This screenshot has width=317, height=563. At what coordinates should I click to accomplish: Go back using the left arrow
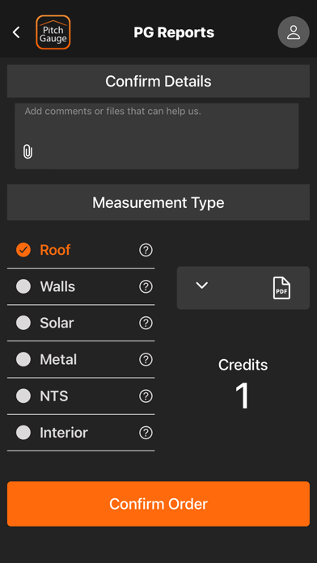tap(16, 32)
